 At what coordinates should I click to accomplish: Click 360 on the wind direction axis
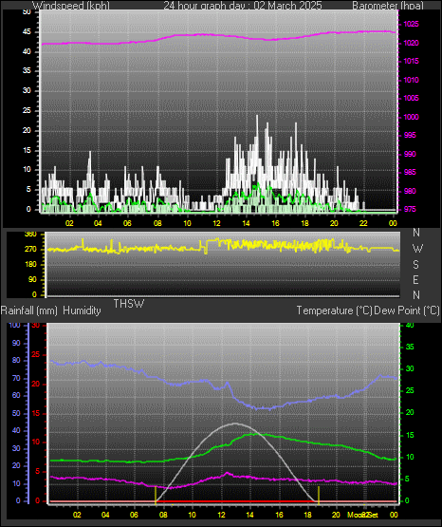click(x=30, y=235)
